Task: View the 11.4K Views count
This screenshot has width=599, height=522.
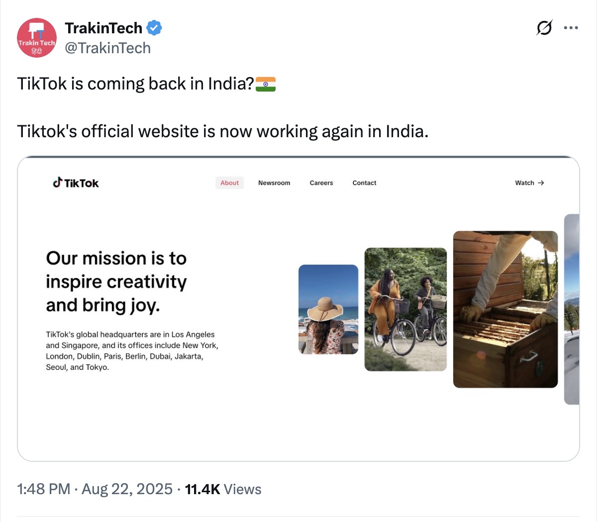Action: pos(223,489)
